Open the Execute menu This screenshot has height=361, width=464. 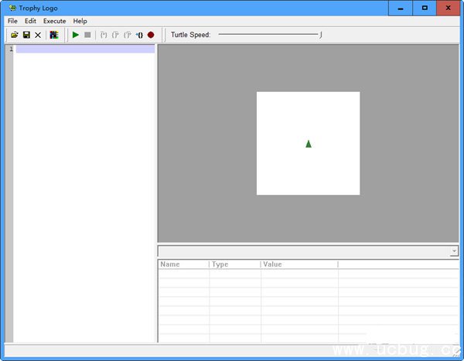pyautogui.click(x=54, y=21)
